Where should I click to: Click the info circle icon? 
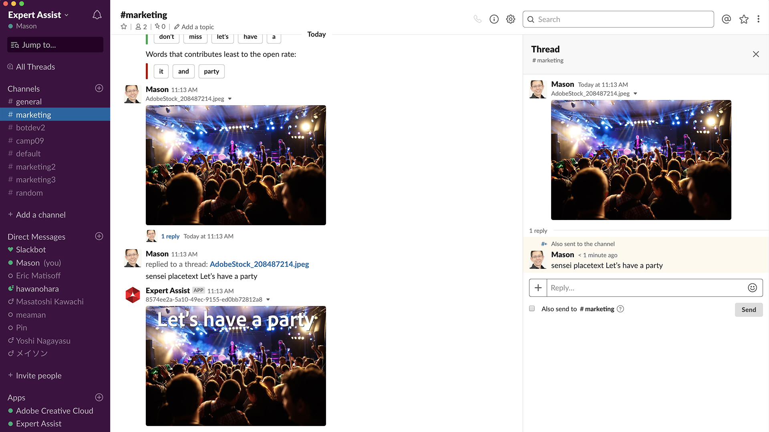493,20
